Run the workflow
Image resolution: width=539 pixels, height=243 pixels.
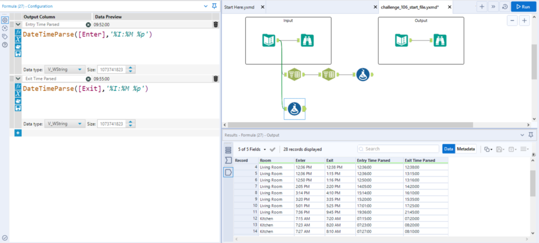pyautogui.click(x=523, y=7)
